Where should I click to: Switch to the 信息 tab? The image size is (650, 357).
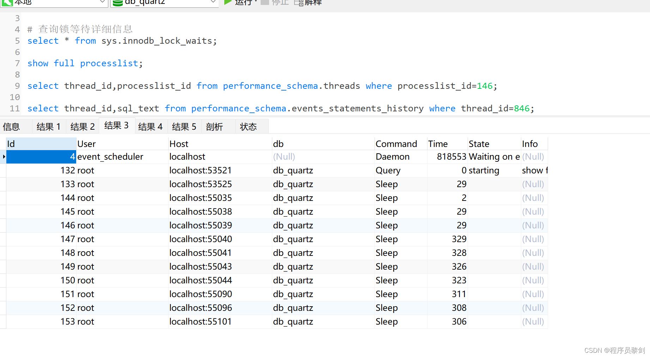click(11, 126)
